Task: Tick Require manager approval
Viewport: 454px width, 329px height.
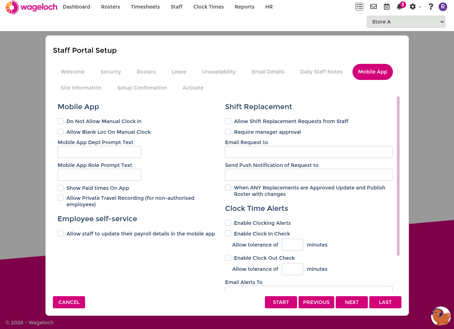Action: coord(228,132)
